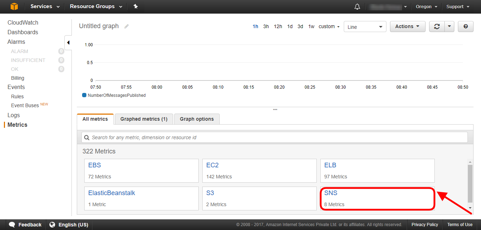This screenshot has height=230, width=481.
Task: Open the blurred account name dropdown
Action: point(388,7)
